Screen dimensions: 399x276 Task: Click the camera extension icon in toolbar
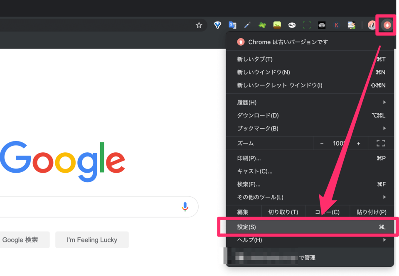click(x=321, y=25)
